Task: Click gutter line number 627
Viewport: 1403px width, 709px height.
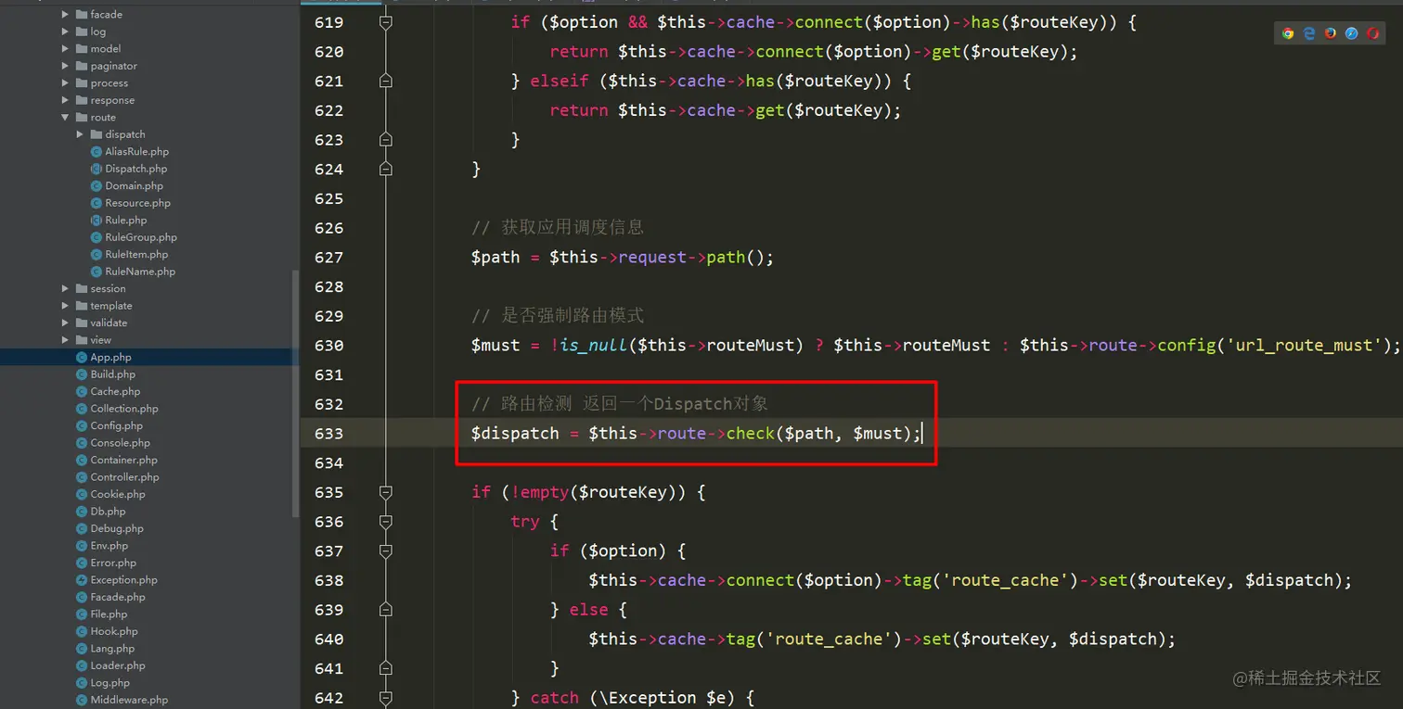Action: pyautogui.click(x=328, y=258)
